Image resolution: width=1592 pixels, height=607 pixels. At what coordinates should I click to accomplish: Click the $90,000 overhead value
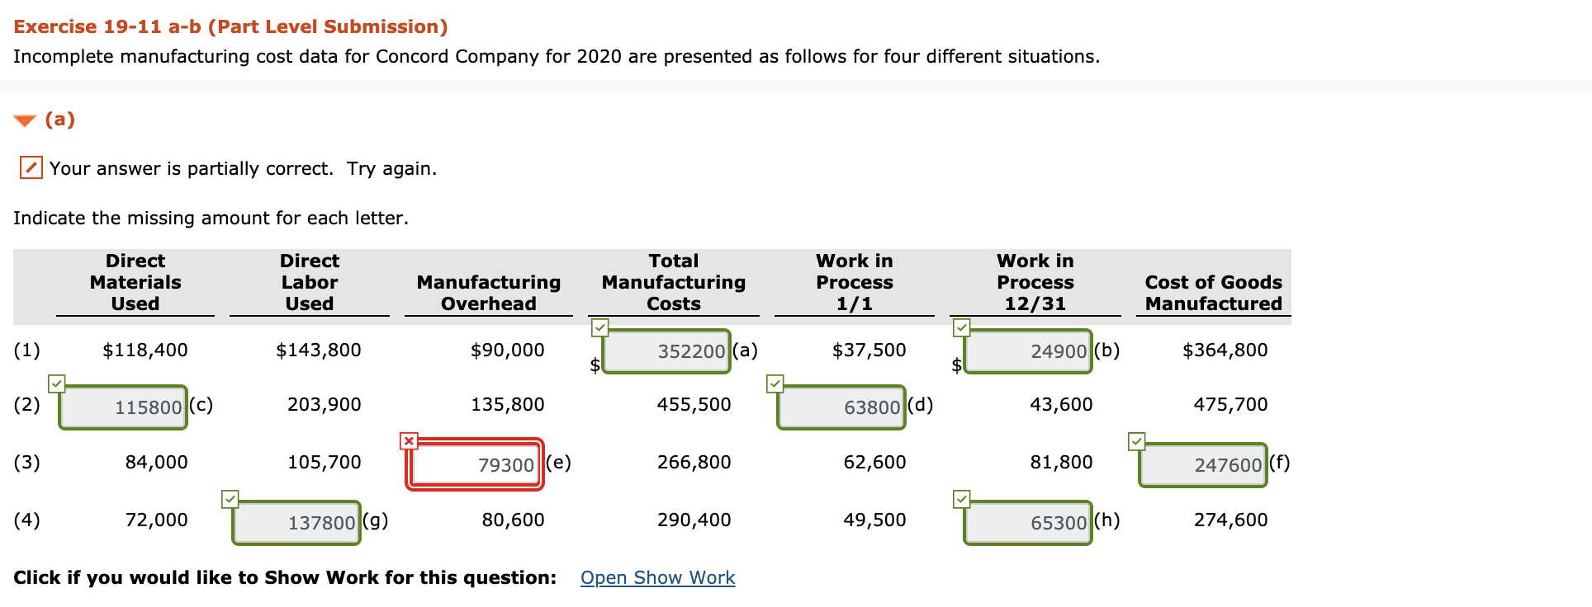[508, 350]
